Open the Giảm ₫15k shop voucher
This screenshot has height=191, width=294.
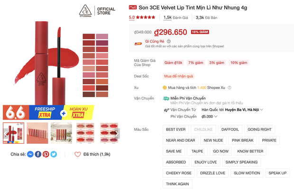pos(173,63)
